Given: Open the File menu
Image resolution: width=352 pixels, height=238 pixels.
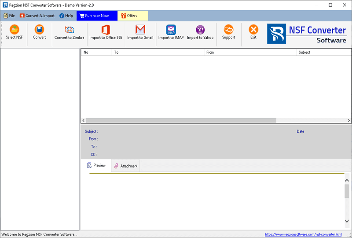Looking at the screenshot, I should (9, 16).
